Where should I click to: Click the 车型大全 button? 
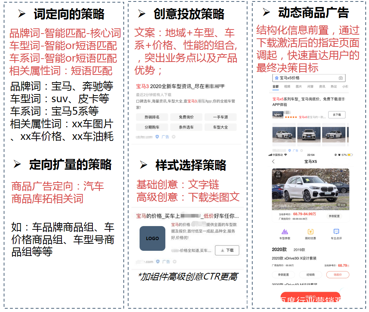pos(221,127)
